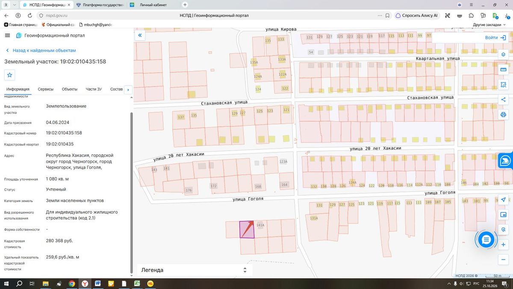Switch to the Части ЗУ tab
Screen dimensions: 513x289
tap(94, 89)
